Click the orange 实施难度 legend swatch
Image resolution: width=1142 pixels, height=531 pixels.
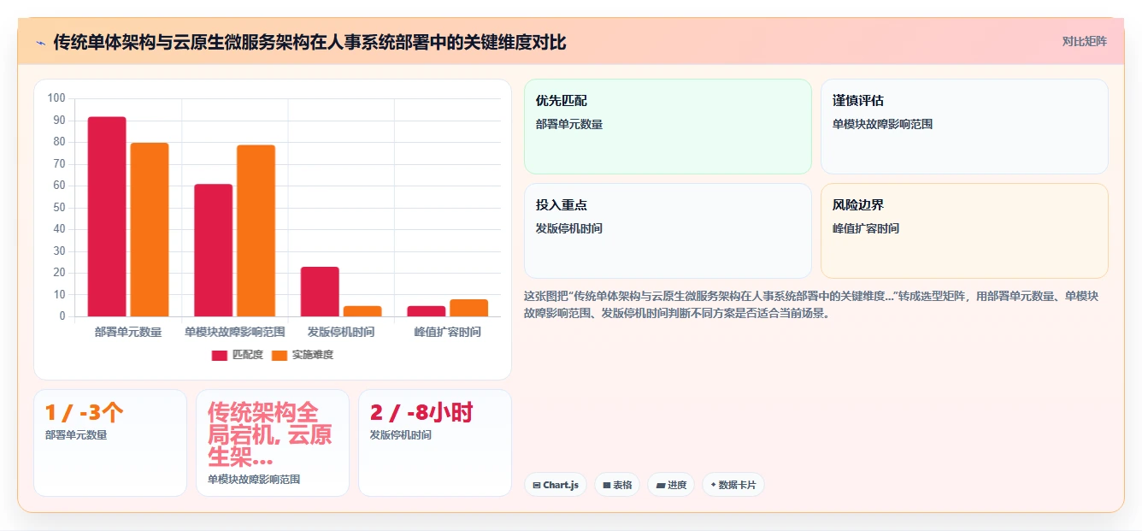tap(280, 355)
